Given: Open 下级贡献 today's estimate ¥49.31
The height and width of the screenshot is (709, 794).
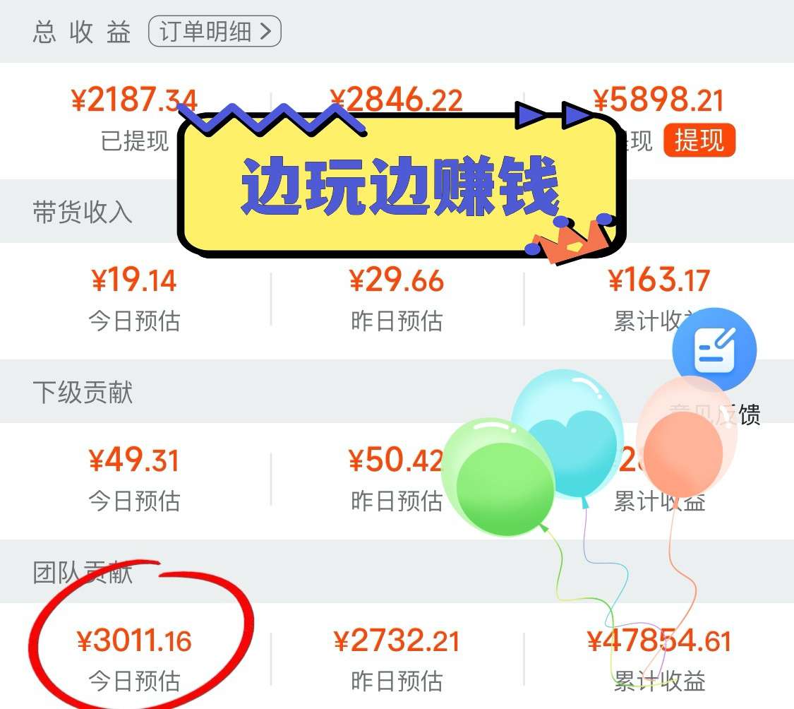Looking at the screenshot, I should point(134,460).
